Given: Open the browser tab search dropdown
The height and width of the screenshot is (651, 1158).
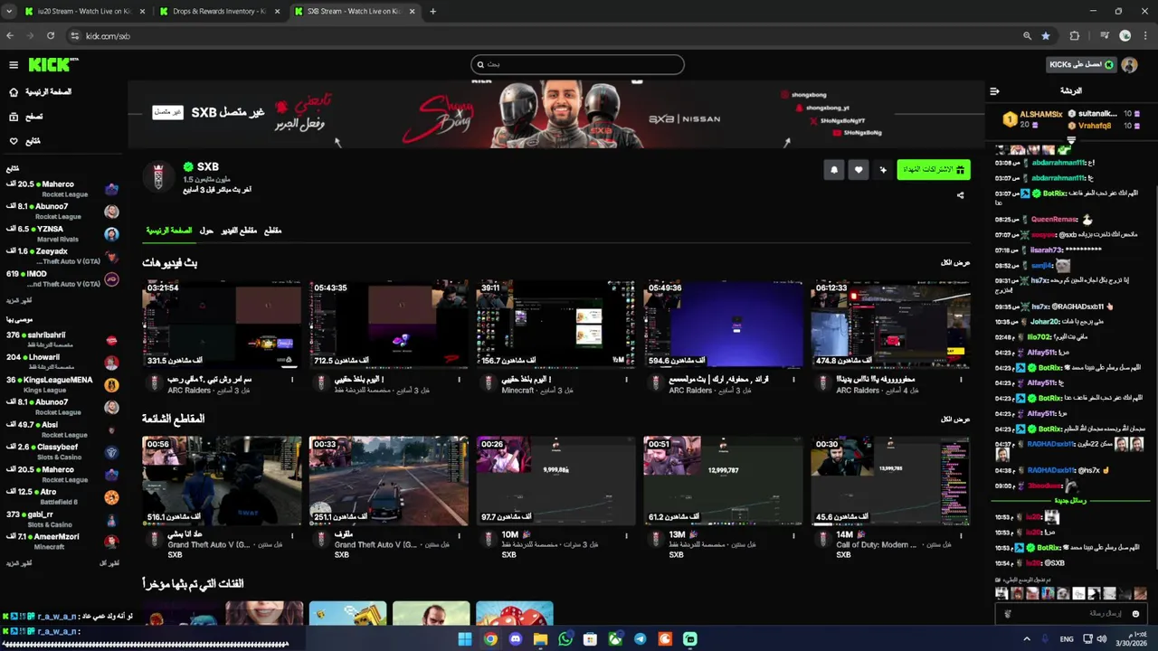Looking at the screenshot, I should tap(8, 12).
